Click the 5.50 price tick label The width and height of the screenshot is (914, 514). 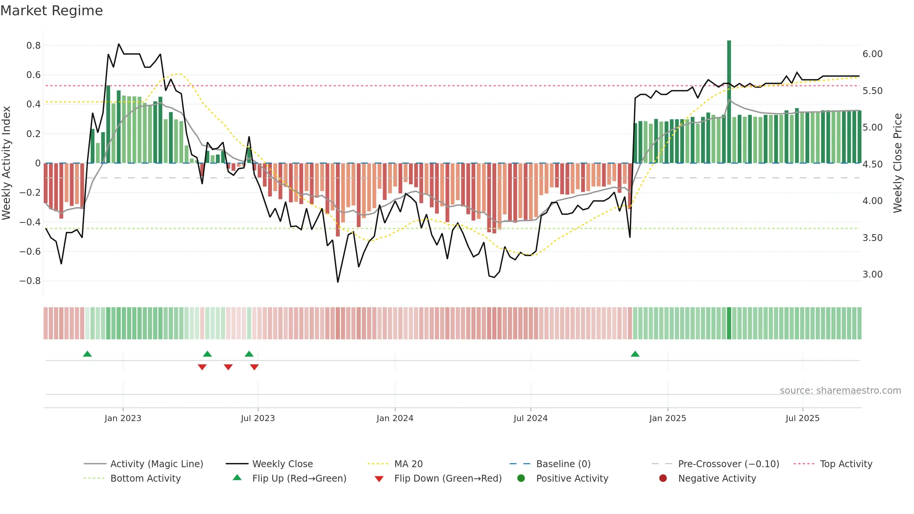click(872, 91)
